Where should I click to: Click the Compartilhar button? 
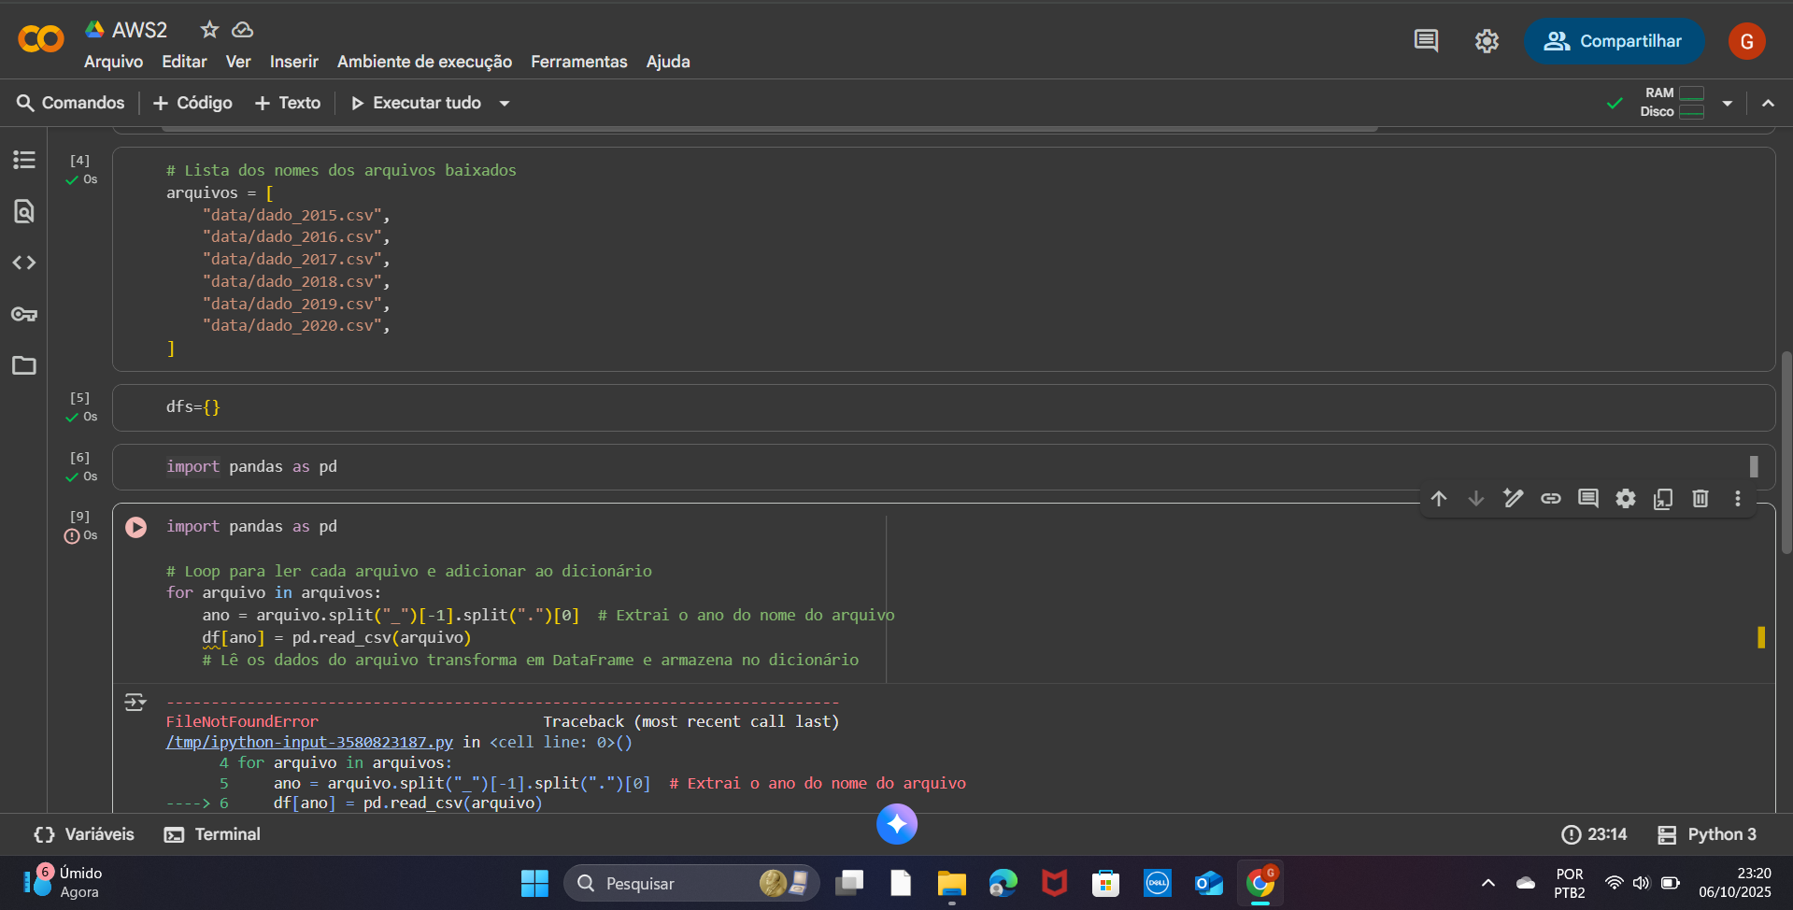coord(1614,41)
